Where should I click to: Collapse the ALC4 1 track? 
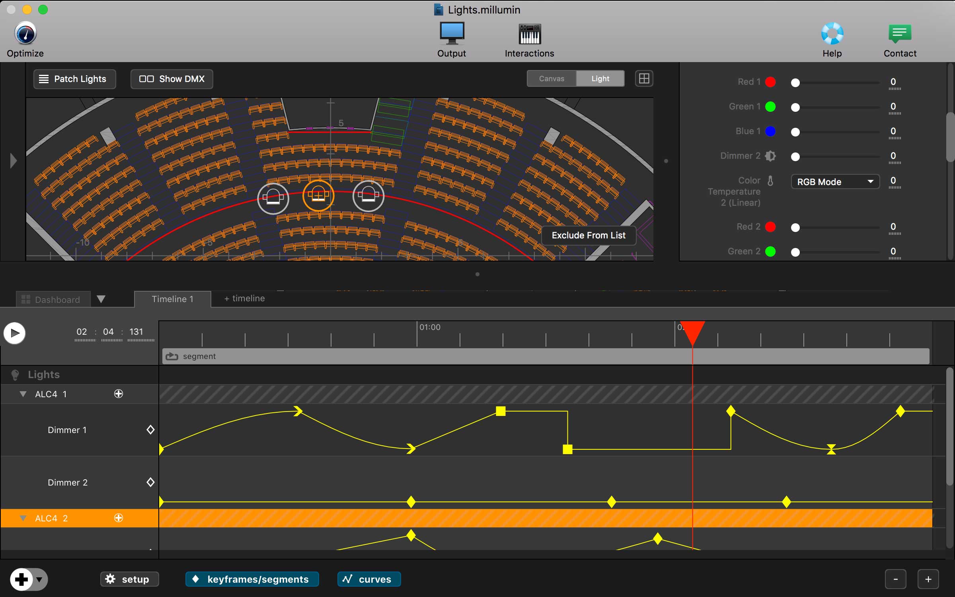pos(23,394)
